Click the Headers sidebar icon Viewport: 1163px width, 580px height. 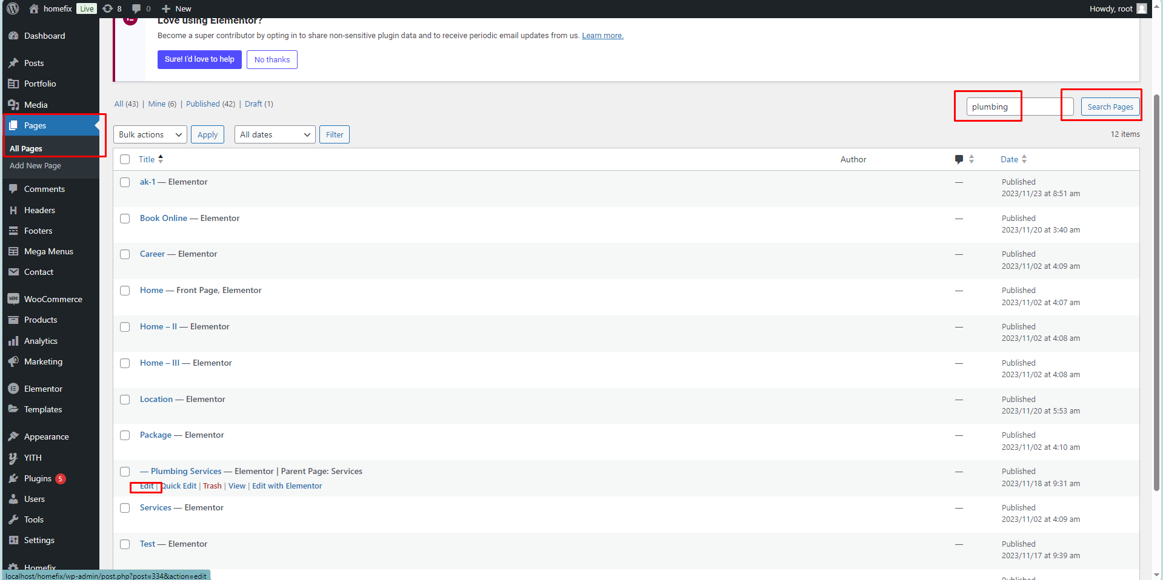click(13, 210)
